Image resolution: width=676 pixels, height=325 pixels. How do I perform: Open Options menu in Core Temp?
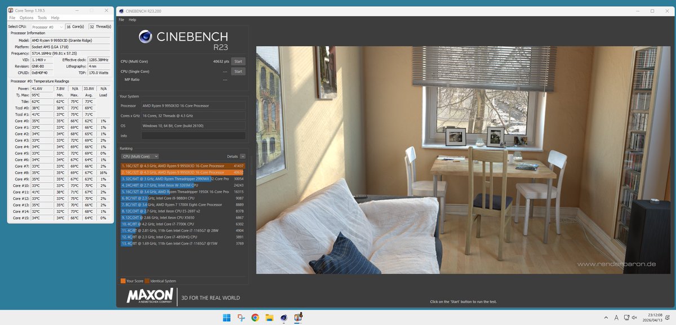(x=26, y=17)
